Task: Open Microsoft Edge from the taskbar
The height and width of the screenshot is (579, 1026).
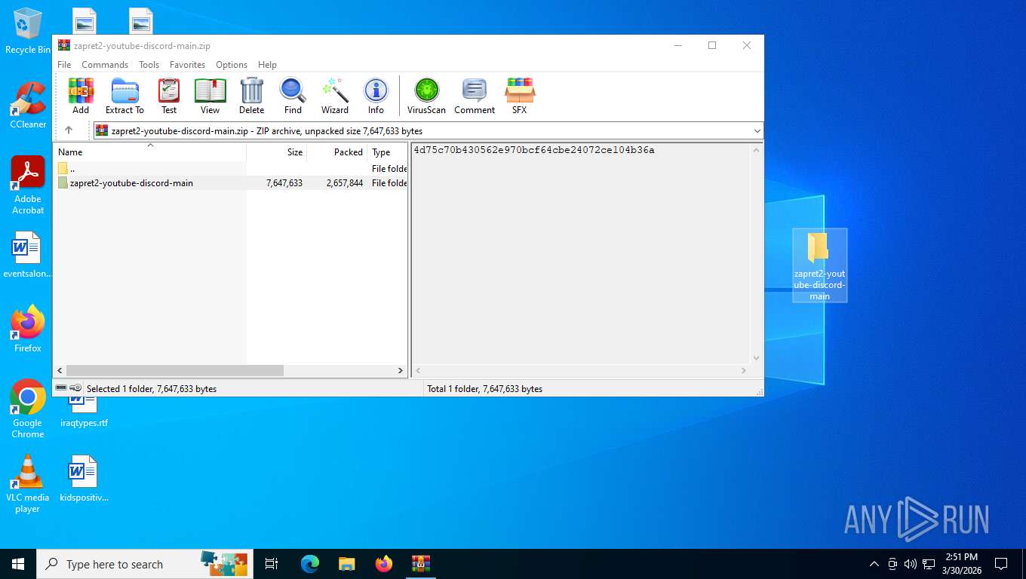Action: point(310,564)
